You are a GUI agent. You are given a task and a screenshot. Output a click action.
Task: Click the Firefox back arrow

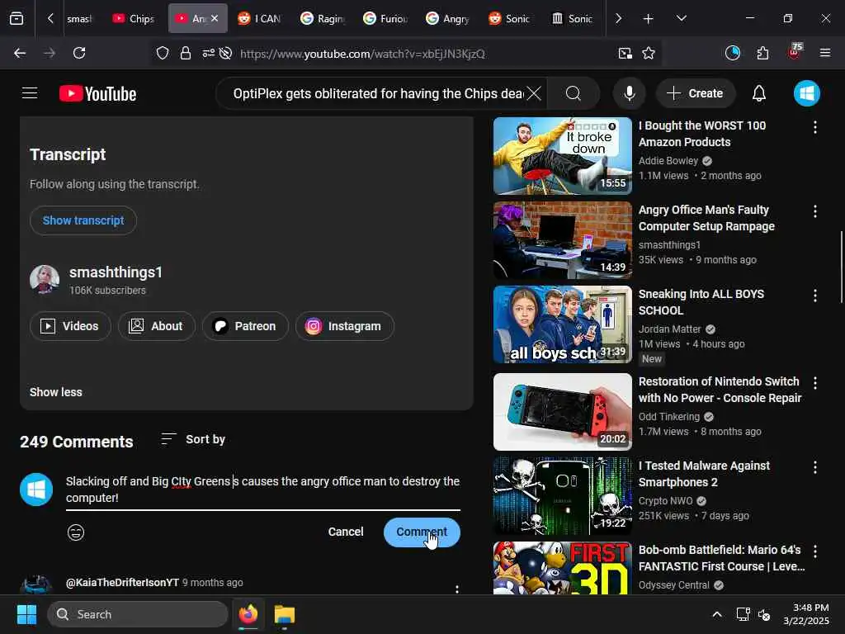(x=20, y=53)
